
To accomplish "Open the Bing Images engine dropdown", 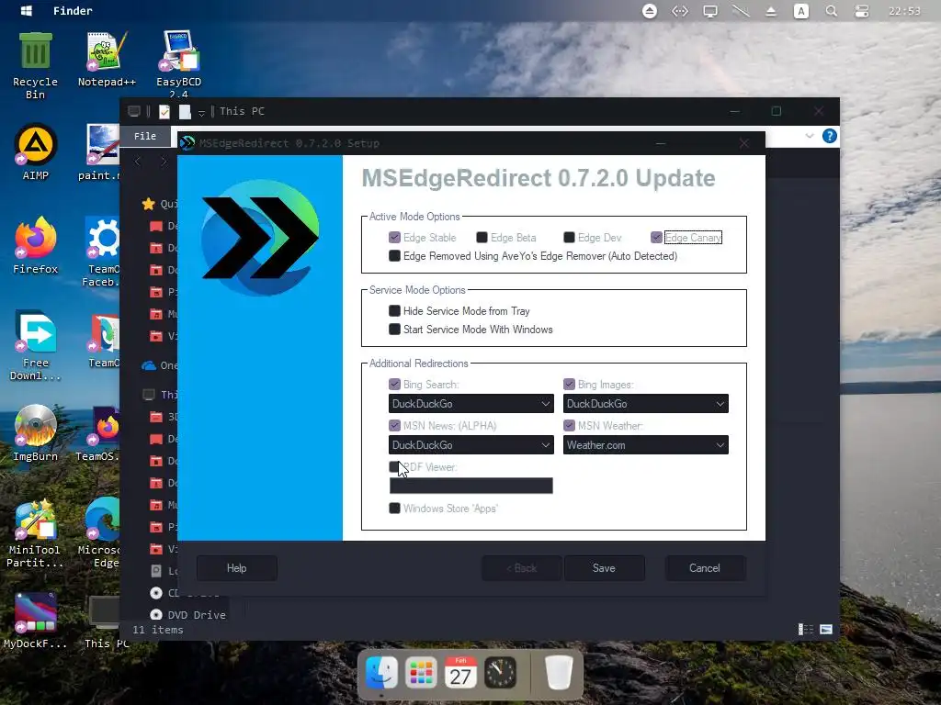I will pyautogui.click(x=646, y=404).
